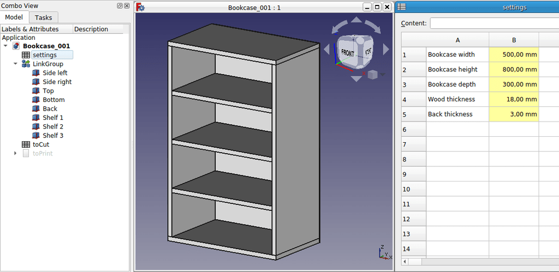Select the 'Bookcase depth' cell
This screenshot has width=559, height=272.
[x=457, y=84]
